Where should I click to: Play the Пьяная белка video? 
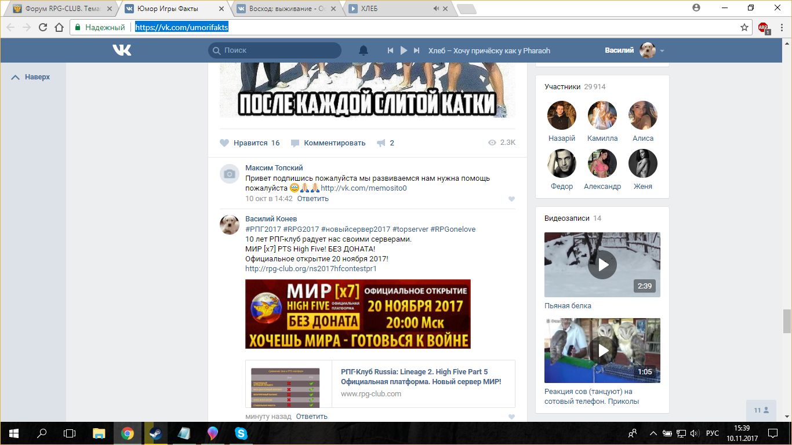(602, 265)
